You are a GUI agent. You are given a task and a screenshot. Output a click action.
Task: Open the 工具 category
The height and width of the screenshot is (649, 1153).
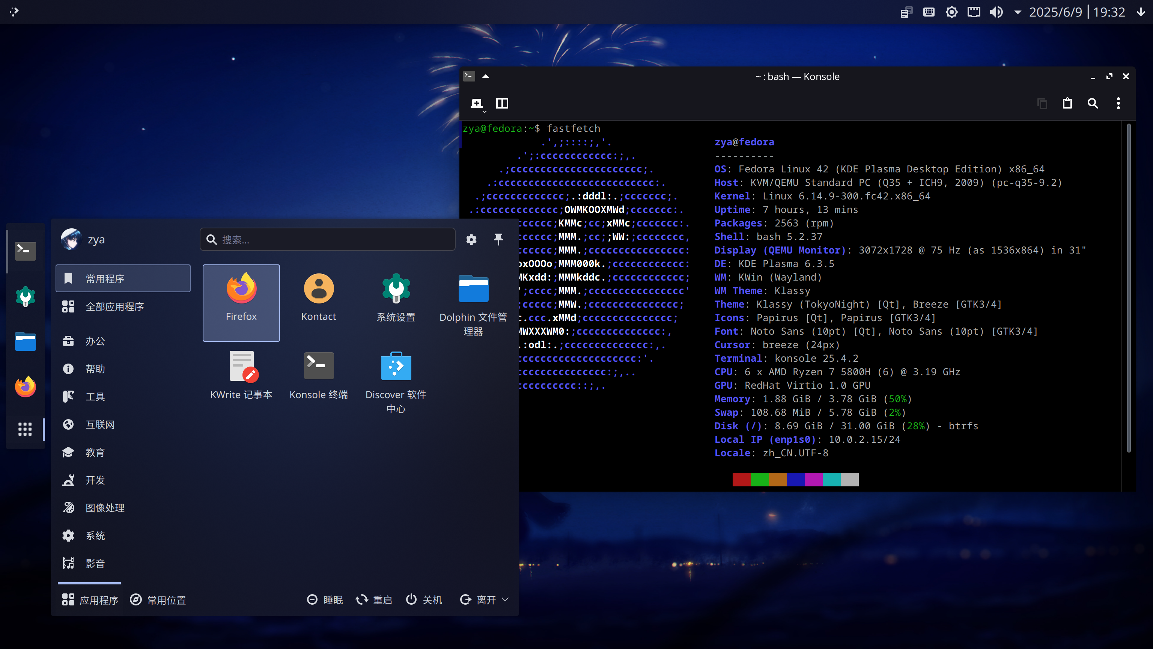(x=123, y=396)
